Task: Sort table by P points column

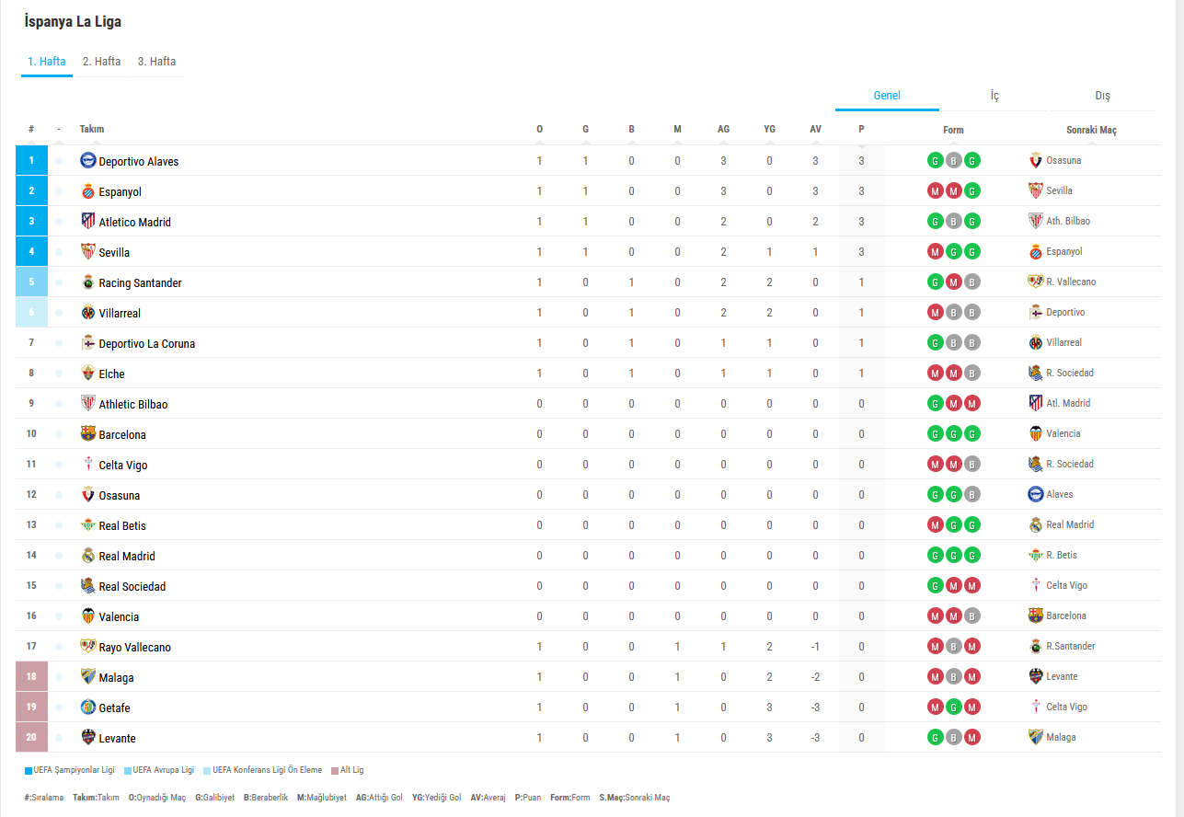Action: point(861,129)
